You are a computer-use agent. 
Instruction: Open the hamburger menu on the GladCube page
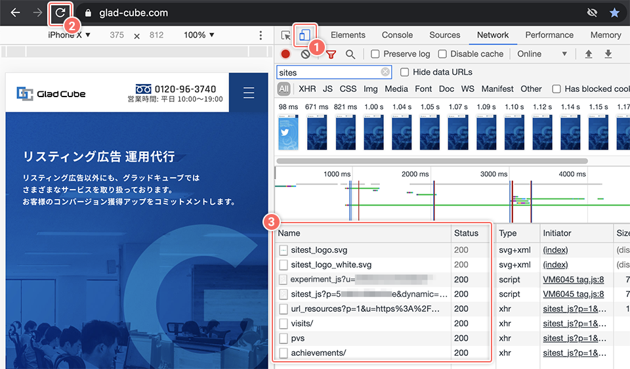coord(249,93)
